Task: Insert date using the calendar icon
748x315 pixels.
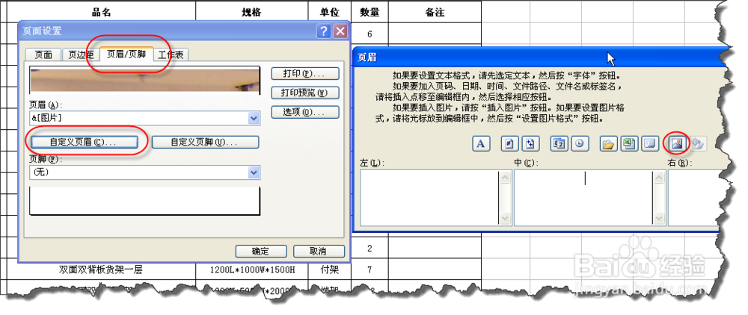Action: (559, 144)
